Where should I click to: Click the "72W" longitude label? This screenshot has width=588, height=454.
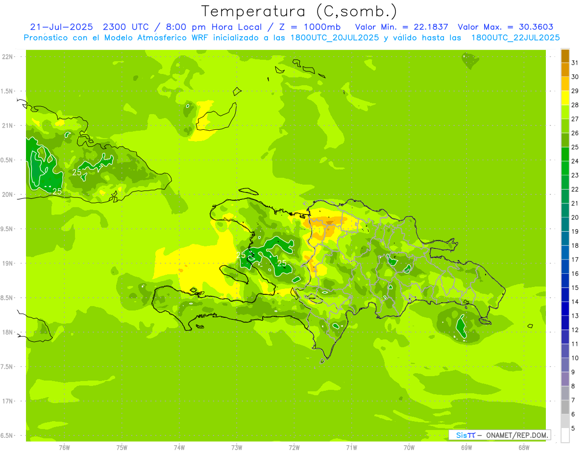point(294,448)
